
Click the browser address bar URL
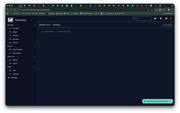35,10
